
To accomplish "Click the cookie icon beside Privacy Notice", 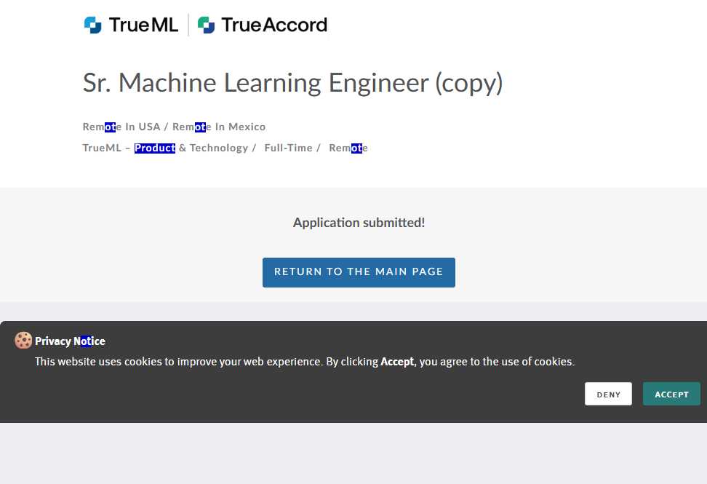I will pos(23,341).
